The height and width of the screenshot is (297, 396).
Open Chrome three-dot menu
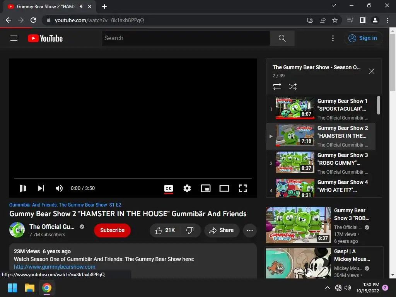[387, 20]
